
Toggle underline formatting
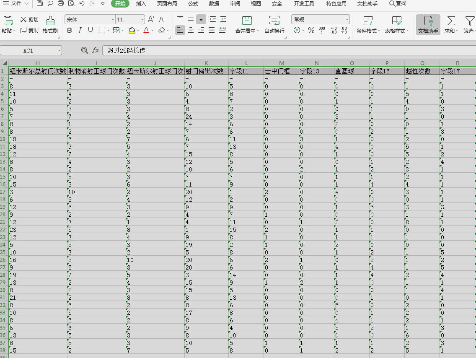(91, 30)
